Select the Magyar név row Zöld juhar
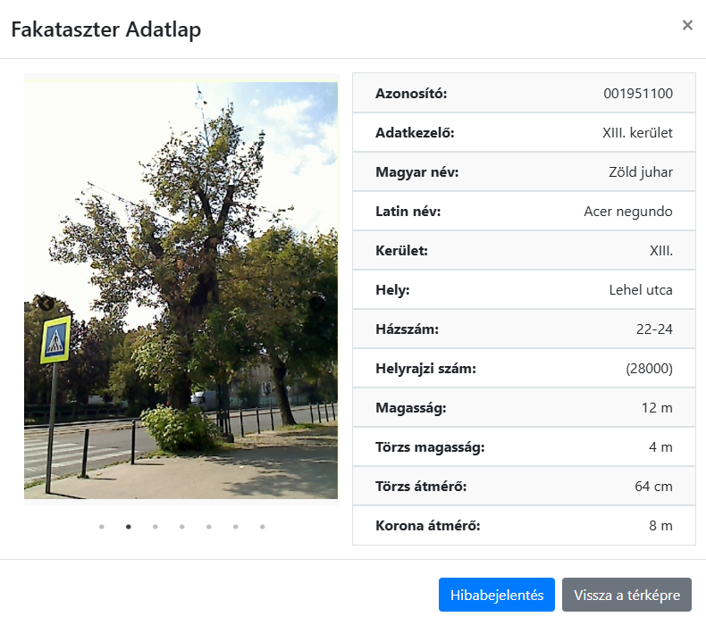706x625 pixels. point(524,172)
